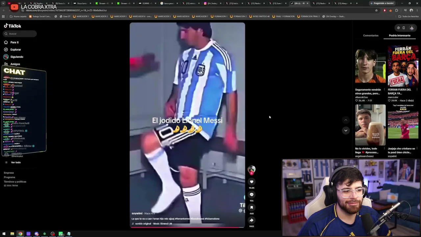
Task: Open the Nueva carpeta bookmarks folder
Action: [18, 16]
